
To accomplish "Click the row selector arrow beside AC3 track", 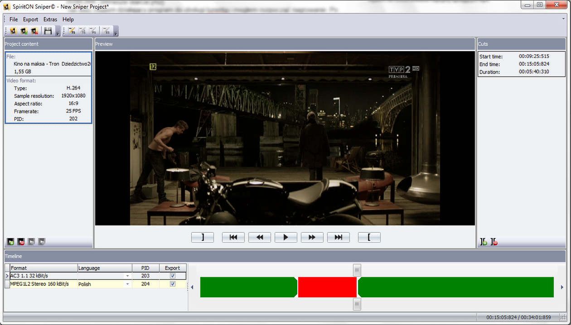I will (7, 276).
